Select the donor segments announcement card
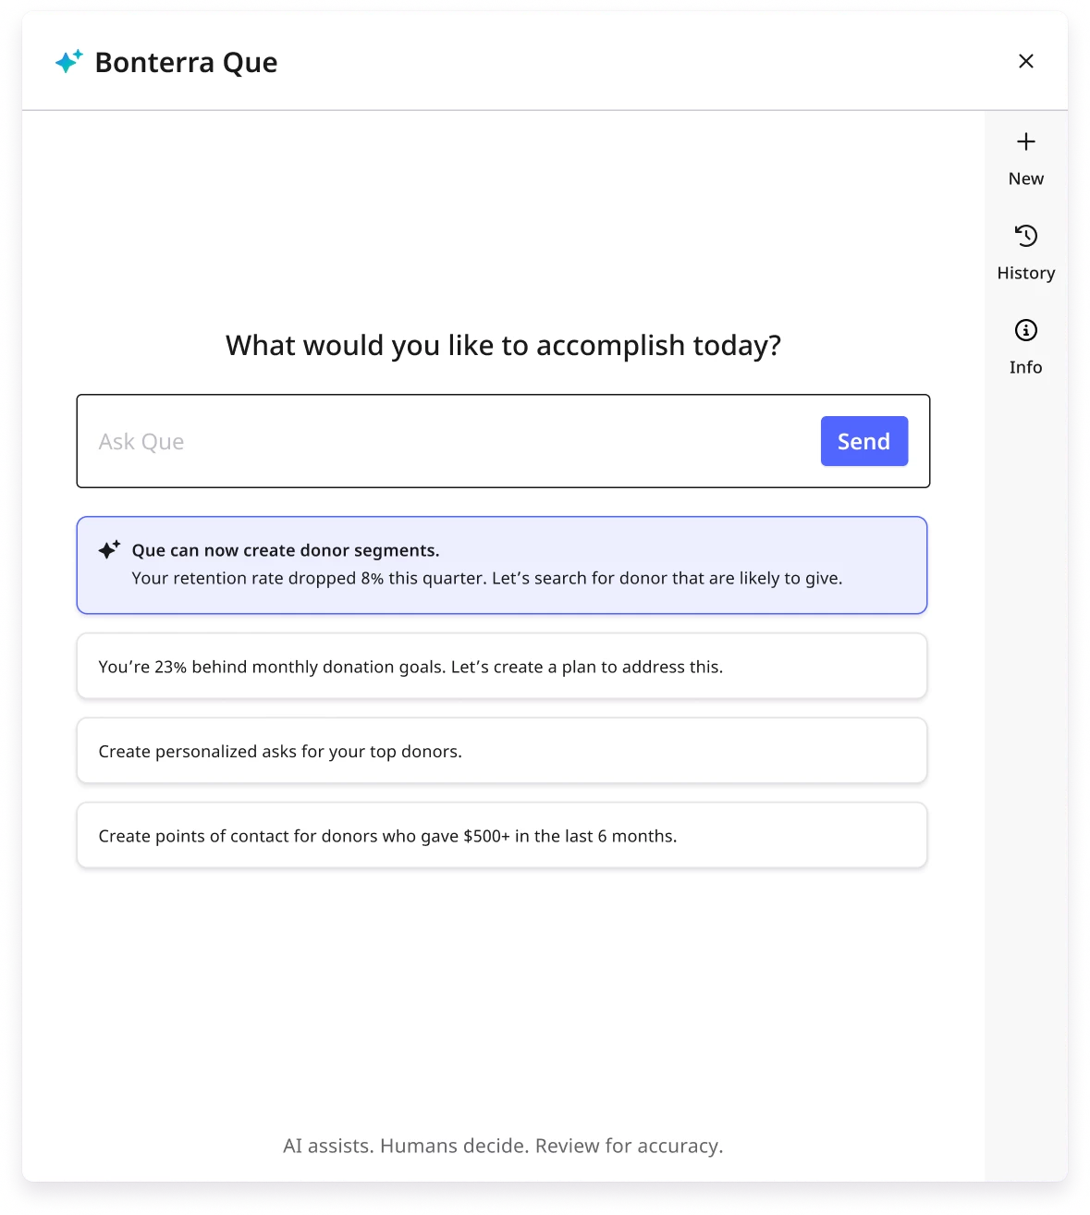The width and height of the screenshot is (1090, 1215). click(x=502, y=564)
